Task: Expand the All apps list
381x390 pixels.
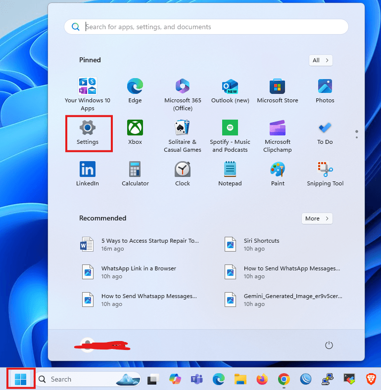Action: point(320,60)
